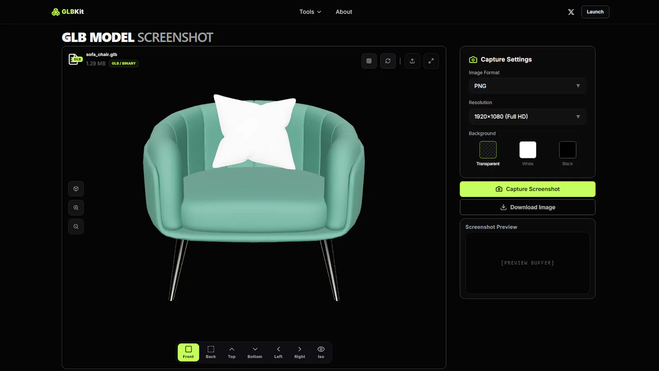Switch to Iso view

pos(321,352)
